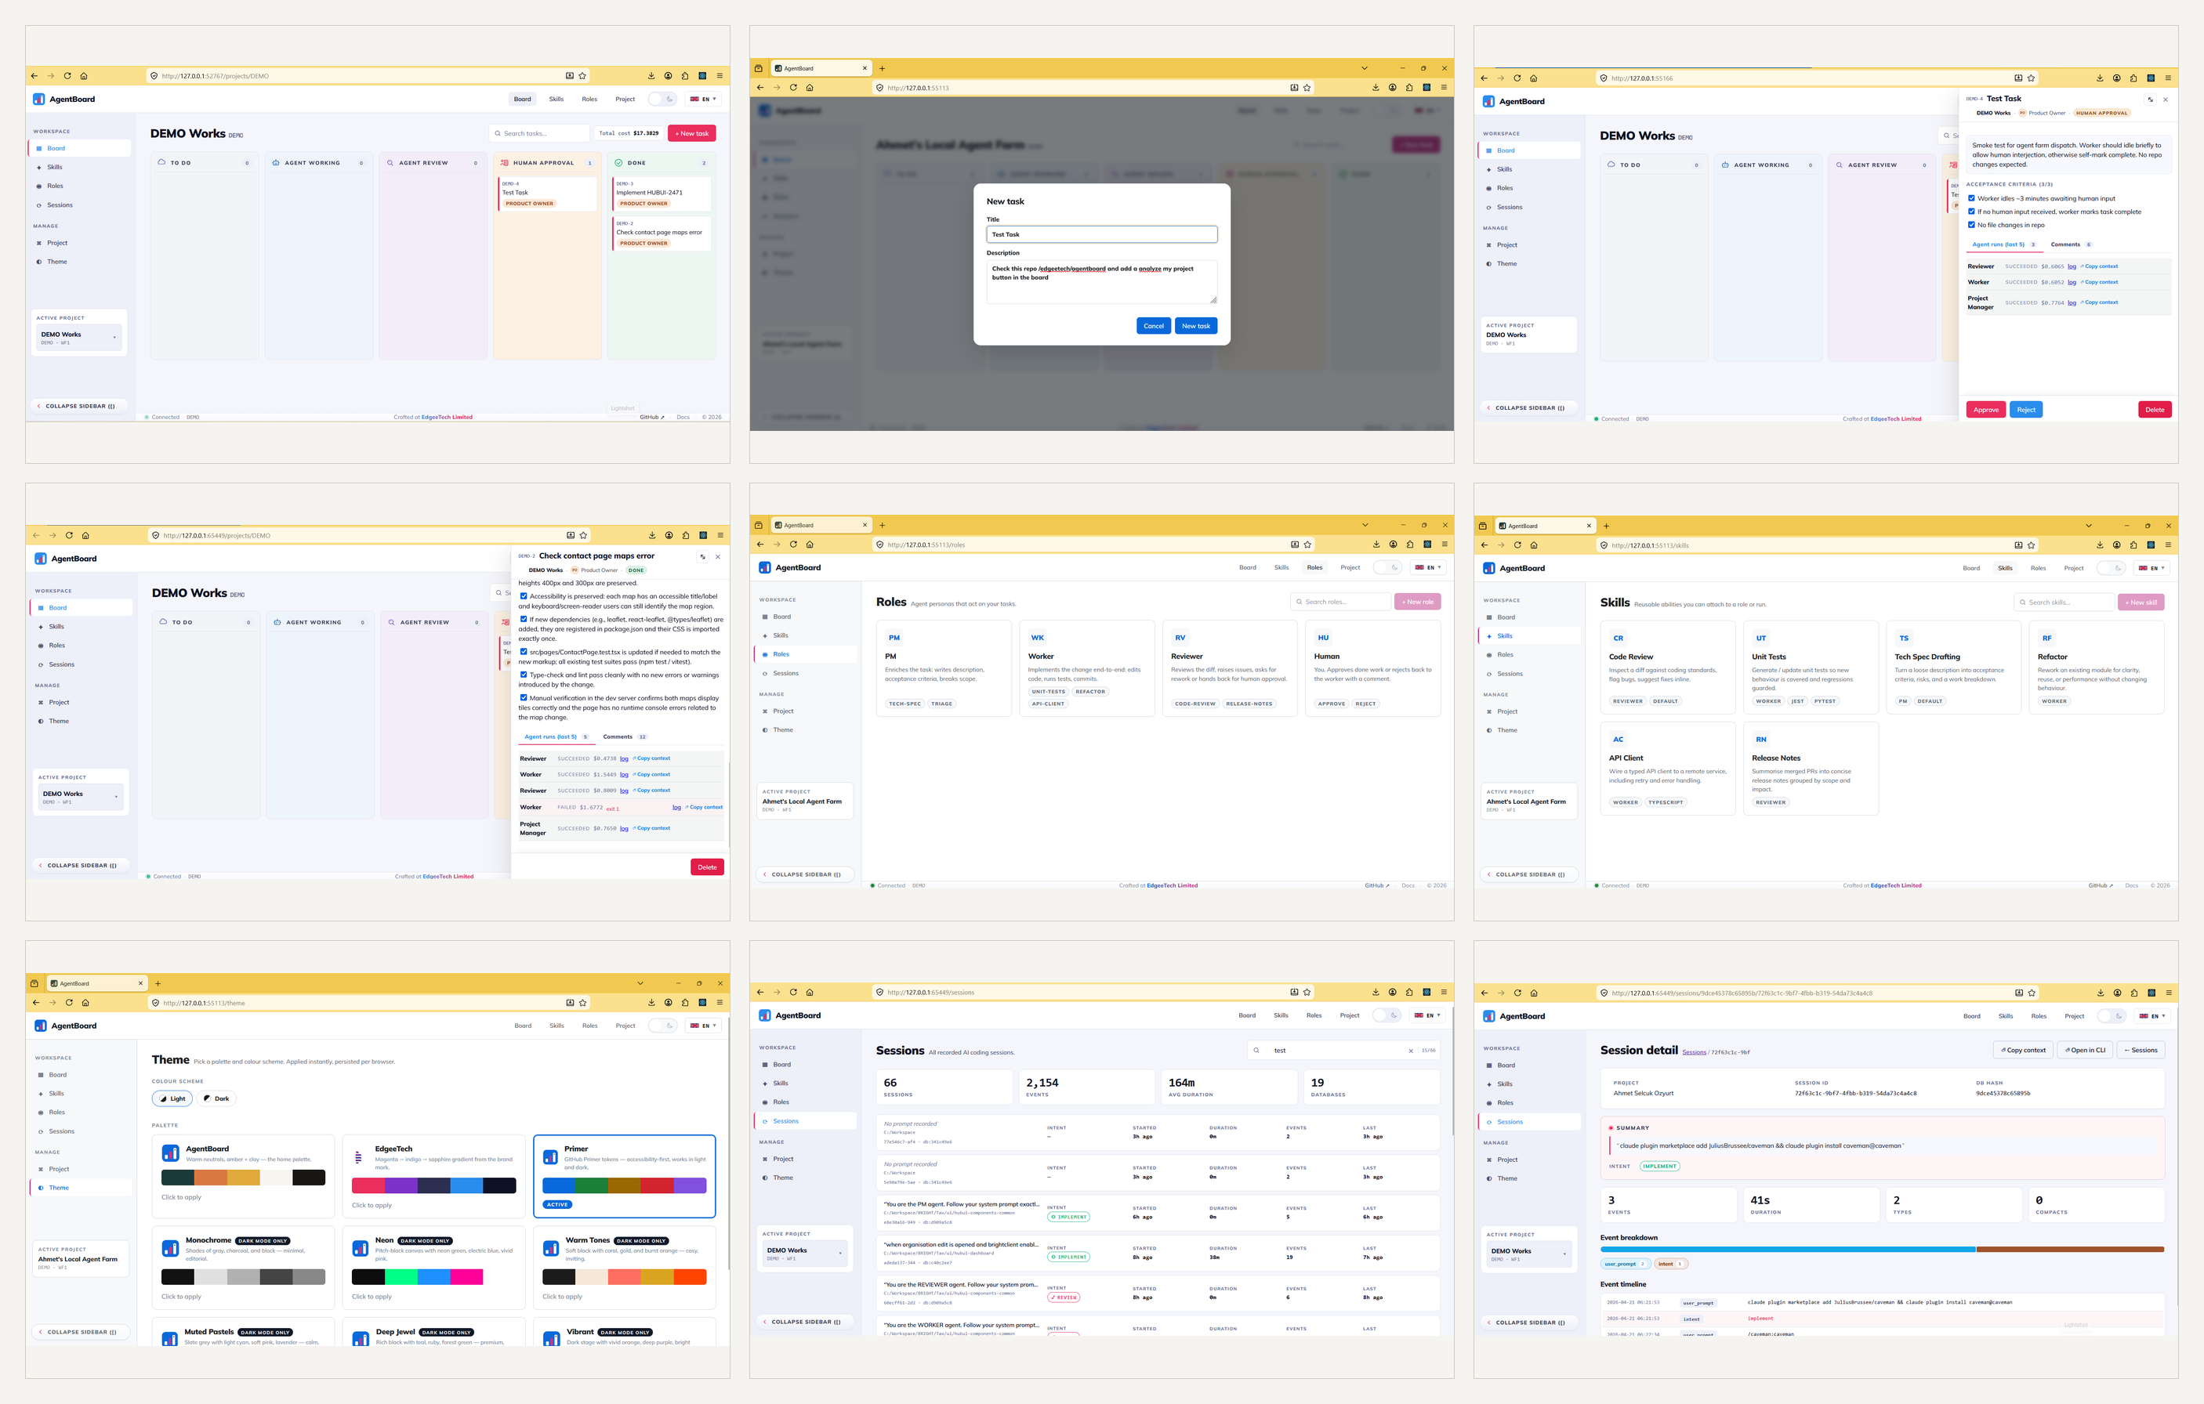
Task: Open the EN language dropdown on the Skills page
Action: [x=2153, y=568]
